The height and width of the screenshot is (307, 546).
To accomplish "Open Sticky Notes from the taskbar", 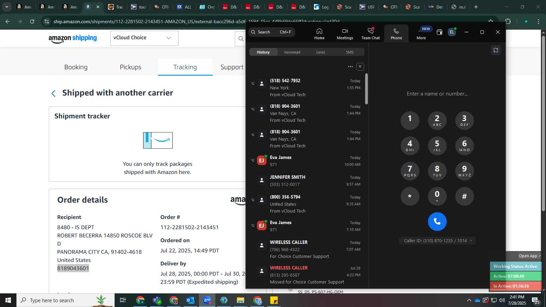I will tap(274, 300).
